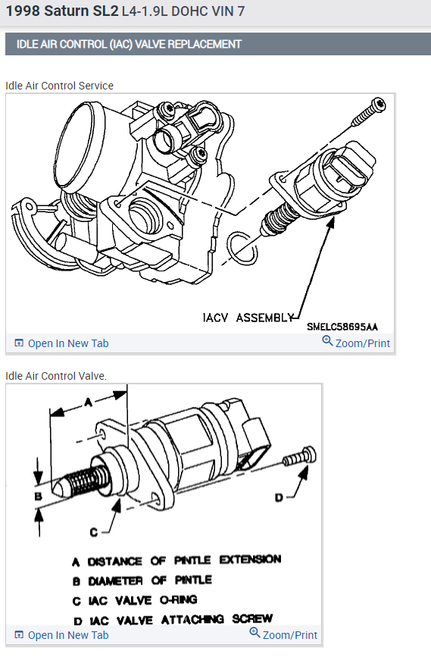Click legend entry B Diameter of Pintle

click(x=142, y=581)
